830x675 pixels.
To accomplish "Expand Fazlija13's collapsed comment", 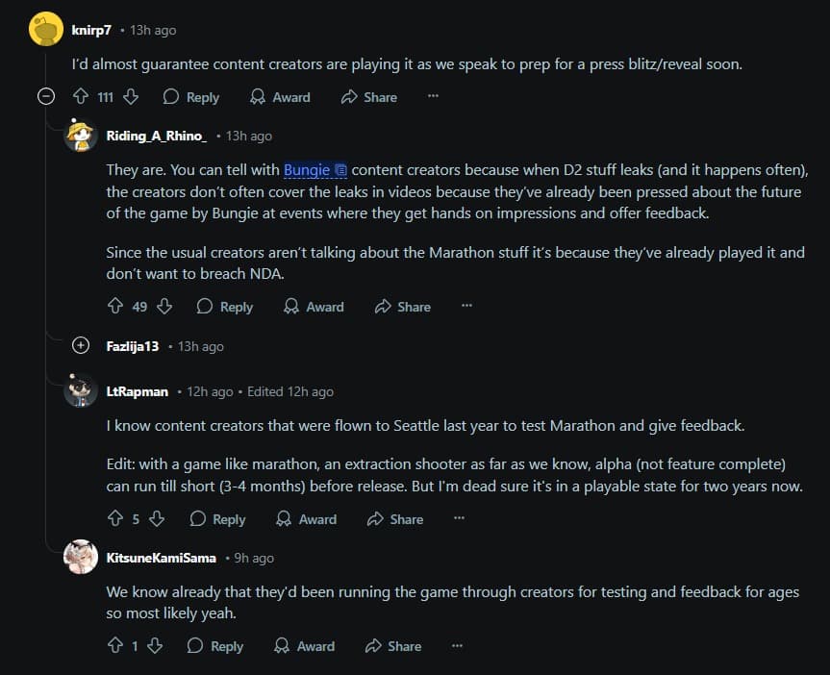I will [82, 346].
